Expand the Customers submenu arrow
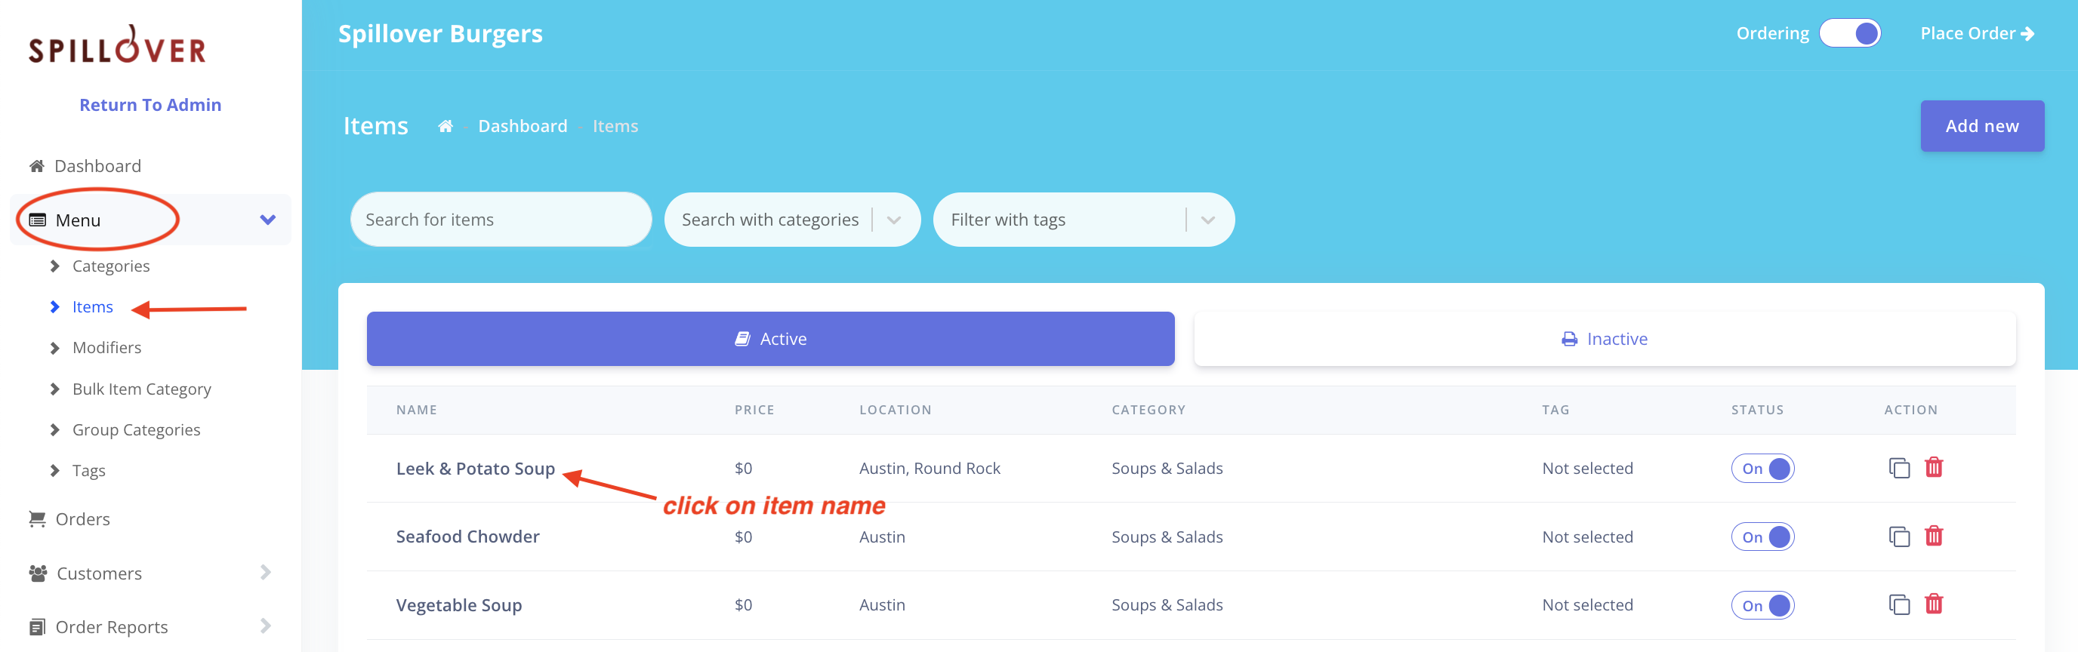The width and height of the screenshot is (2078, 652). click(267, 572)
